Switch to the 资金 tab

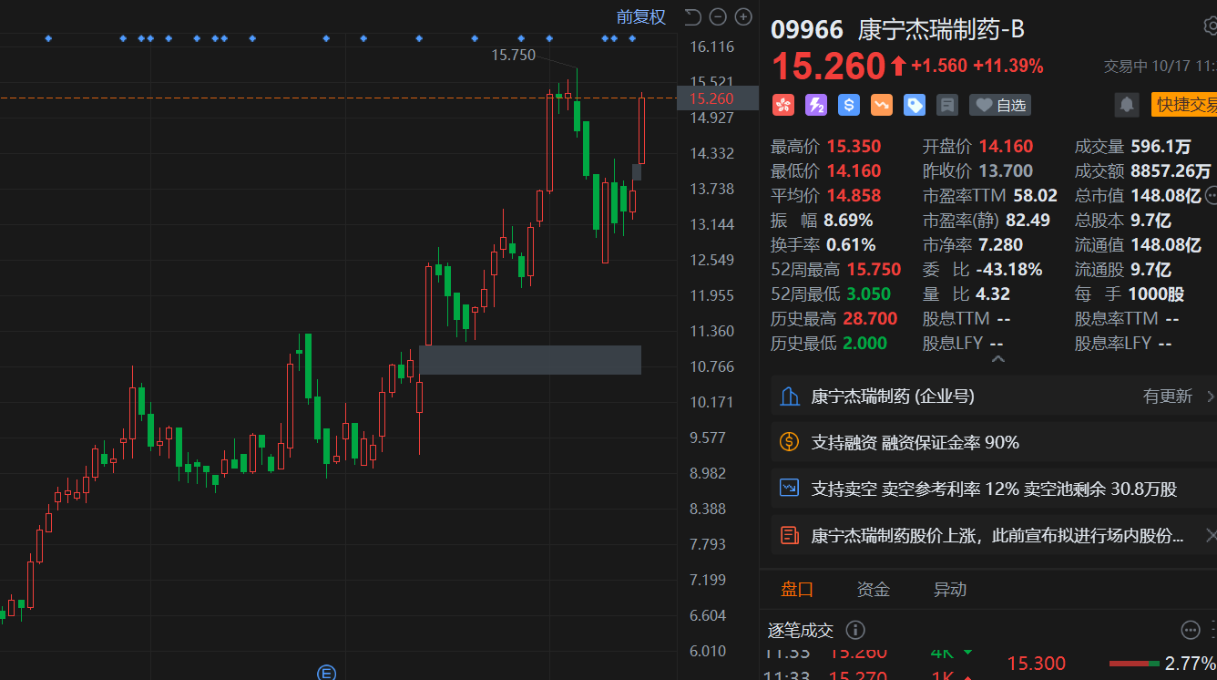873,589
